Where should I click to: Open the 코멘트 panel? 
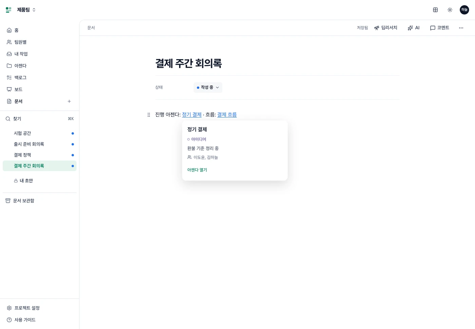tap(440, 28)
